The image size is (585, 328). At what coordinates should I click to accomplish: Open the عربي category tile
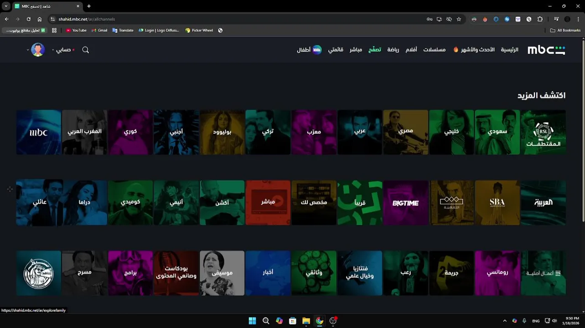(360, 132)
